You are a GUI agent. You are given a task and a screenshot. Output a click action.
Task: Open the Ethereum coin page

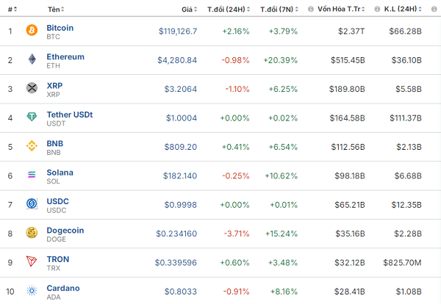(x=65, y=57)
